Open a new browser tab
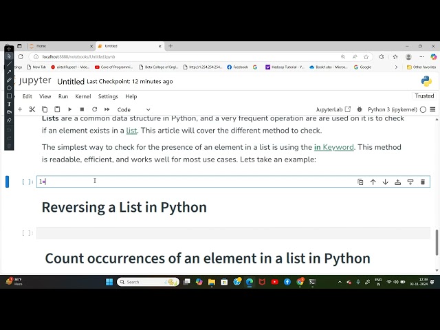 click(x=170, y=46)
